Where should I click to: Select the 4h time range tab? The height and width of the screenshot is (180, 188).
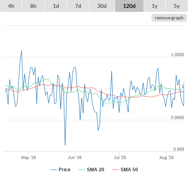[x=11, y=6]
